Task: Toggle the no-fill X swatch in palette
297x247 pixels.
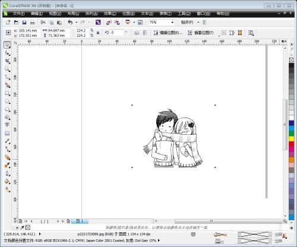Action: (291, 60)
